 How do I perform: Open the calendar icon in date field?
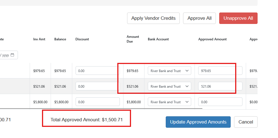coord(12,55)
